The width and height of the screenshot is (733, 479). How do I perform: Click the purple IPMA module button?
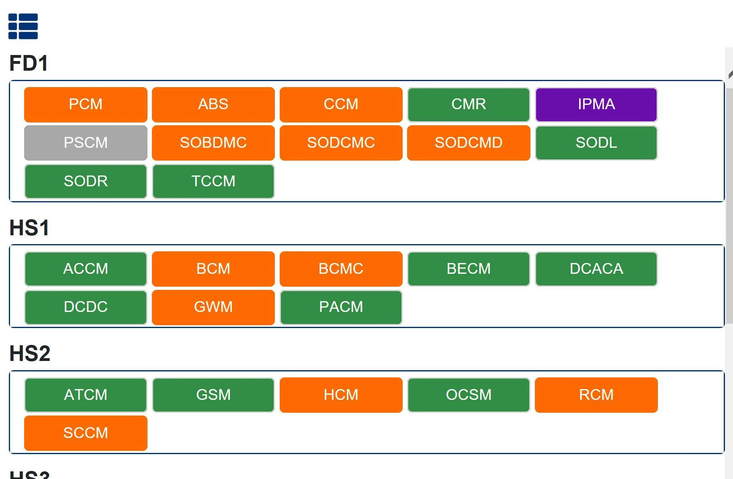tap(596, 104)
